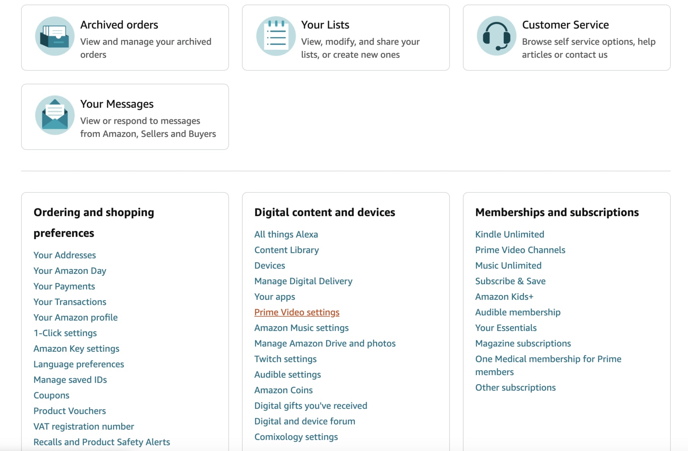Open the Your Messages card title
The image size is (688, 451).
[117, 104]
